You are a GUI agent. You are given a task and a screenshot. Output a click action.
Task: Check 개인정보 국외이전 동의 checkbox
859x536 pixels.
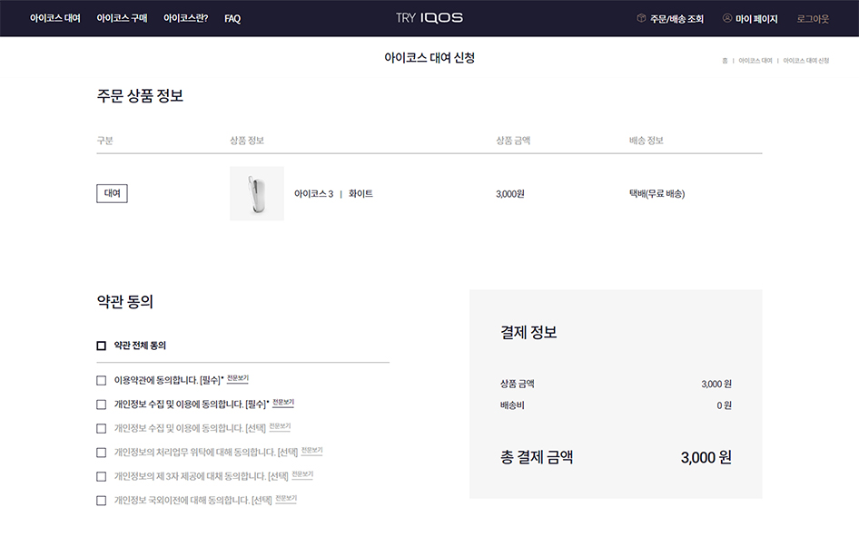tap(102, 501)
